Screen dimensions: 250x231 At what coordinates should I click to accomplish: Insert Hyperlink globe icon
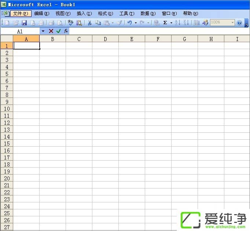tap(157, 23)
